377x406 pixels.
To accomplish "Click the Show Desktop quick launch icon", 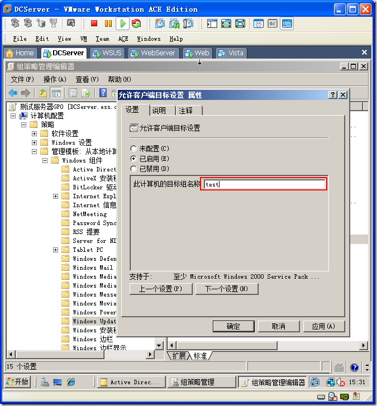I will 58,382.
